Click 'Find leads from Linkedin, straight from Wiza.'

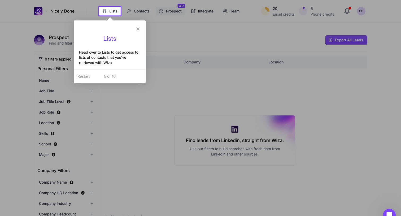(235, 140)
